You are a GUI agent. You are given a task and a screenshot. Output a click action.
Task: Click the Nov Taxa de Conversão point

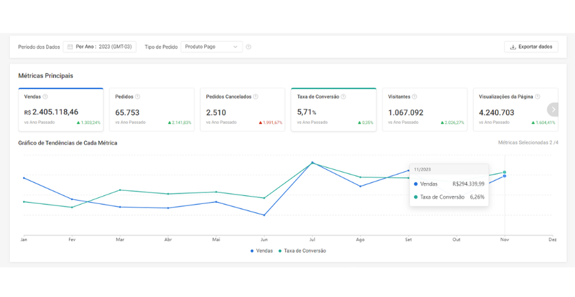505,172
